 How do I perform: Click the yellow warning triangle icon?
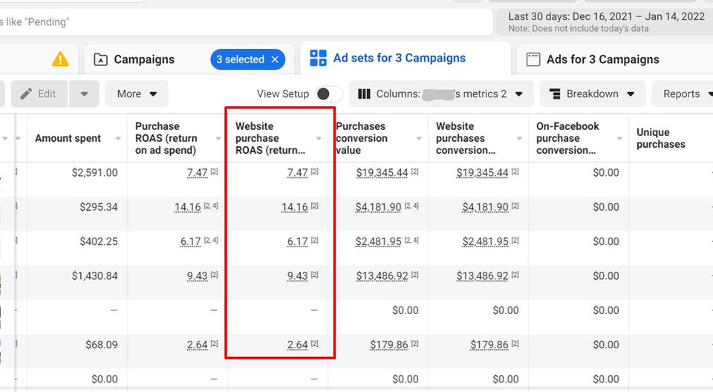point(60,59)
